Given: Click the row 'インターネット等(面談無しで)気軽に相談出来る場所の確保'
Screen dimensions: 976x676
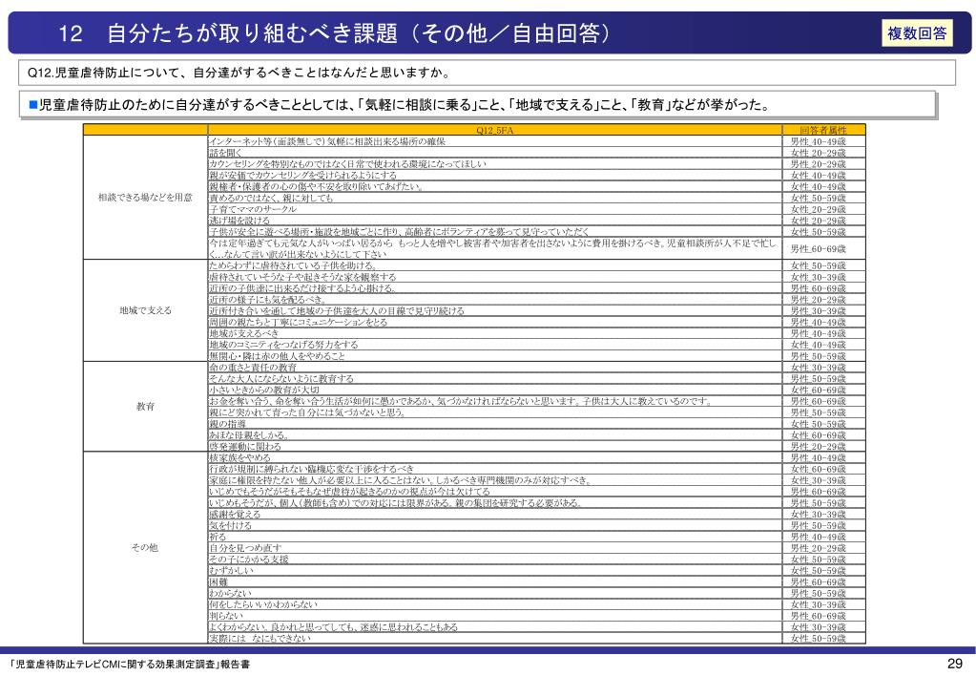Looking at the screenshot, I should (x=495, y=141).
